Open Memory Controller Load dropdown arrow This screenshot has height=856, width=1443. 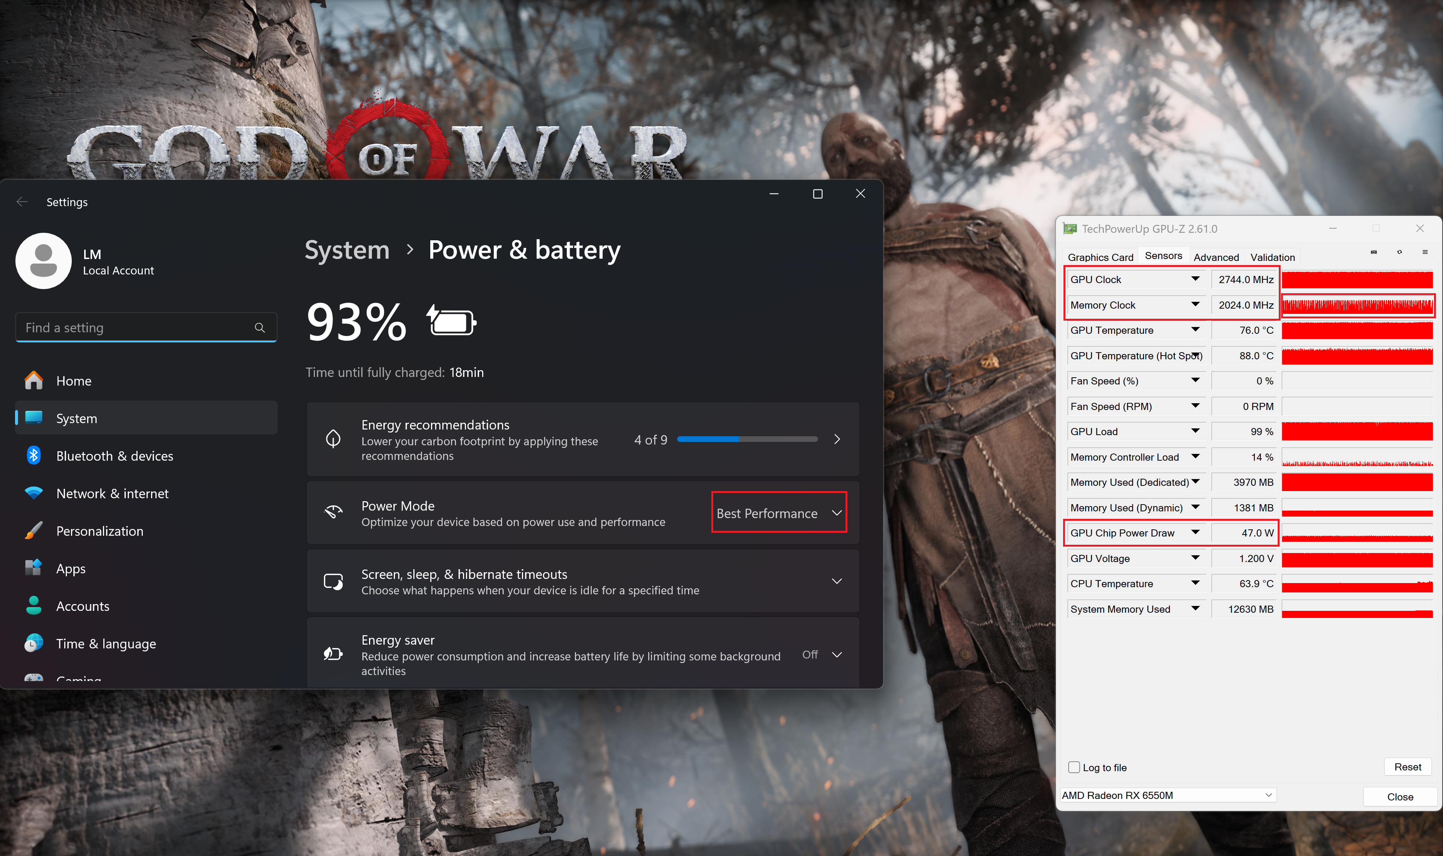point(1195,456)
